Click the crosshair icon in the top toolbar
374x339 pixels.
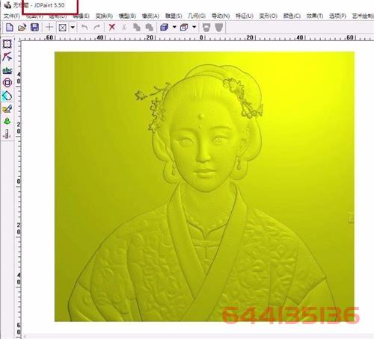49,27
